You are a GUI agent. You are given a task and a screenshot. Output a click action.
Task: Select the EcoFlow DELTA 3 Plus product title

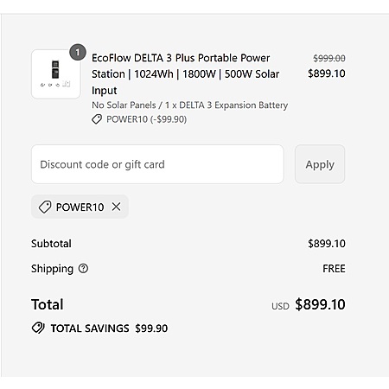[186, 74]
